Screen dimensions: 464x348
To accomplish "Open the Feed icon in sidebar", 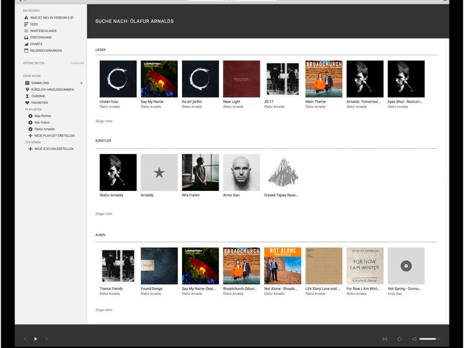I will tap(26, 24).
